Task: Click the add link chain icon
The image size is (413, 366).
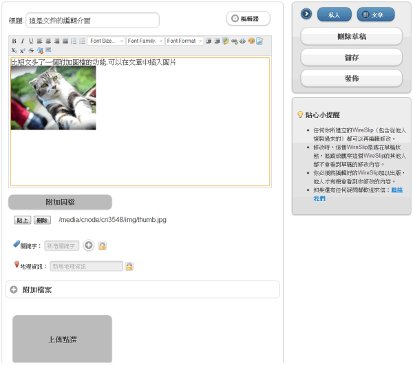Action: pos(234,41)
